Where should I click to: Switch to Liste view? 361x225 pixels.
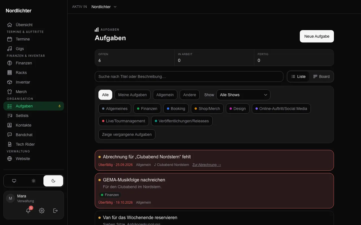coord(298,76)
